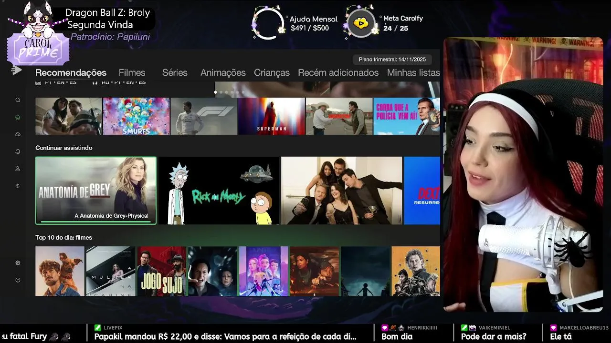Click the MARCELLOABREU13 username in ticker

click(x=584, y=328)
